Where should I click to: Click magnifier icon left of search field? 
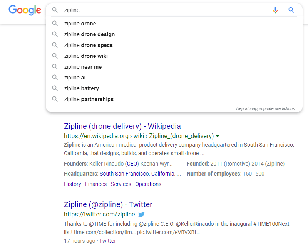(55, 10)
